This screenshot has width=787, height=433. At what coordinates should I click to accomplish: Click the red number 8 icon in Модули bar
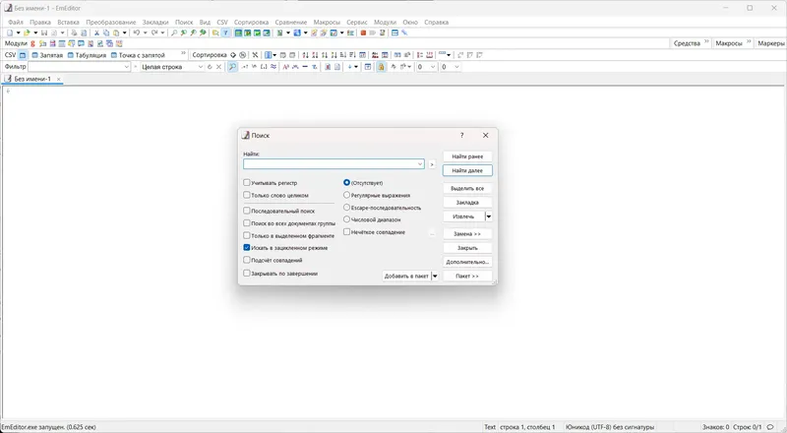coord(32,43)
